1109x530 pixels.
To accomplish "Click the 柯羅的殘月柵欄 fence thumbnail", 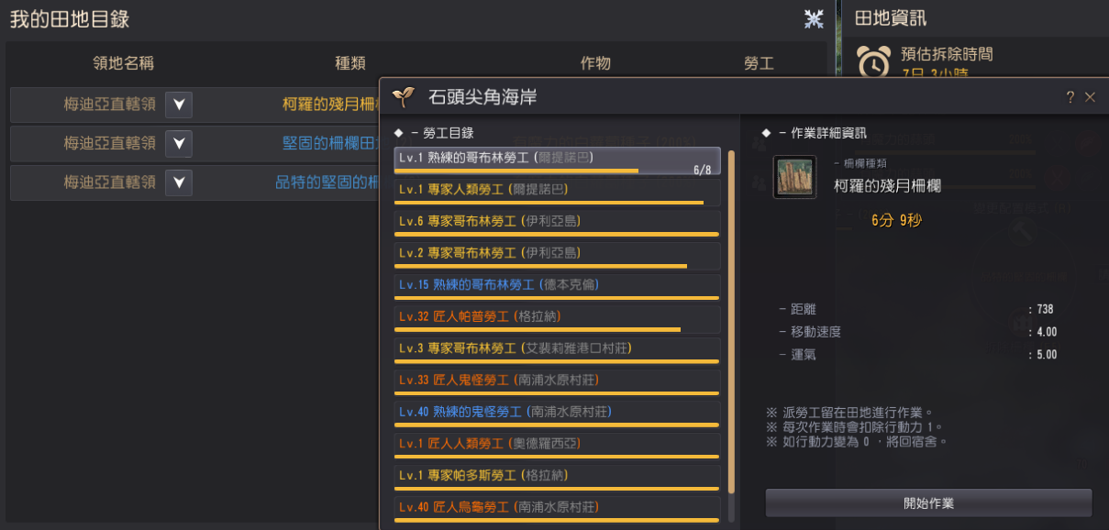I will coord(794,177).
